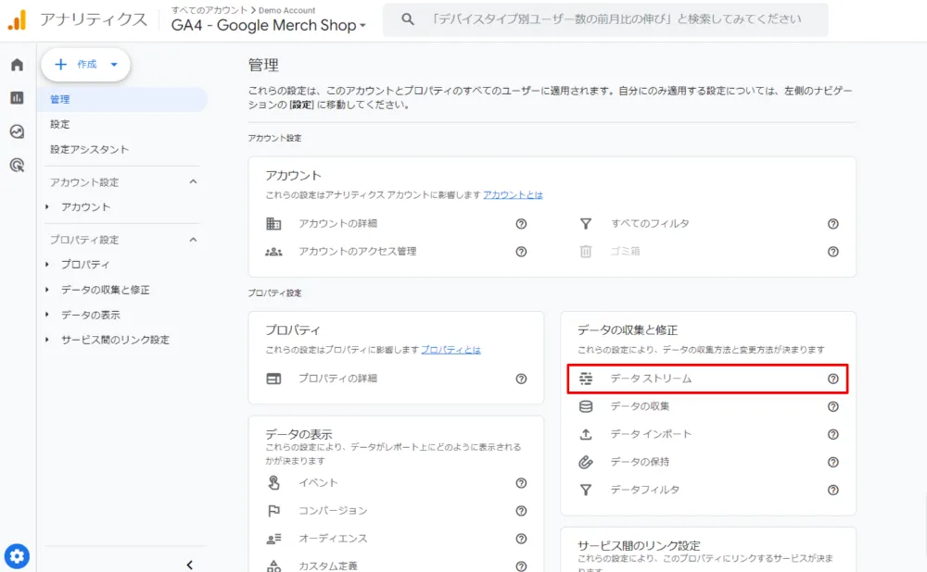Viewport: 927px width, 572px height.
Task: Click the オーディエンス people-list icon
Action: (273, 539)
